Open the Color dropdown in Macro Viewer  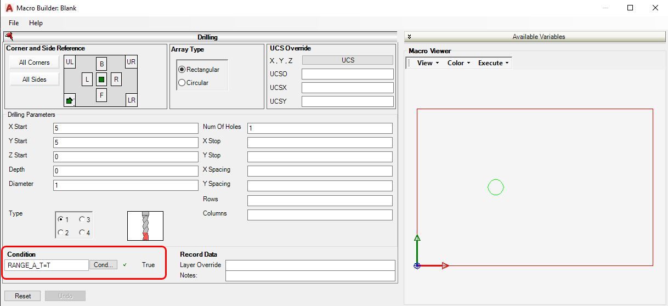[458, 63]
